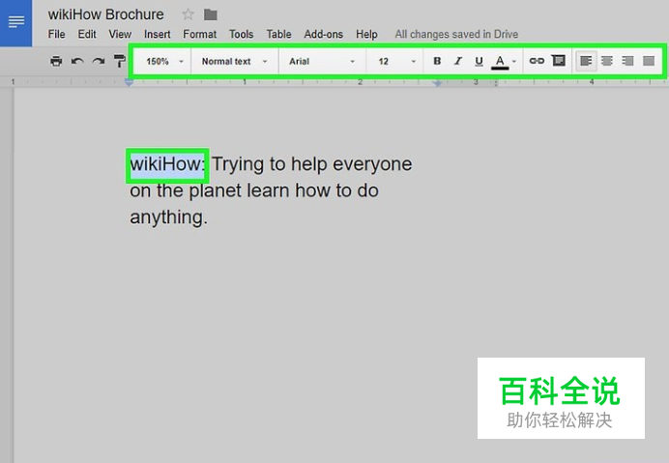Click the word planet in the document
The height and width of the screenshot is (463, 669).
[x=215, y=191]
